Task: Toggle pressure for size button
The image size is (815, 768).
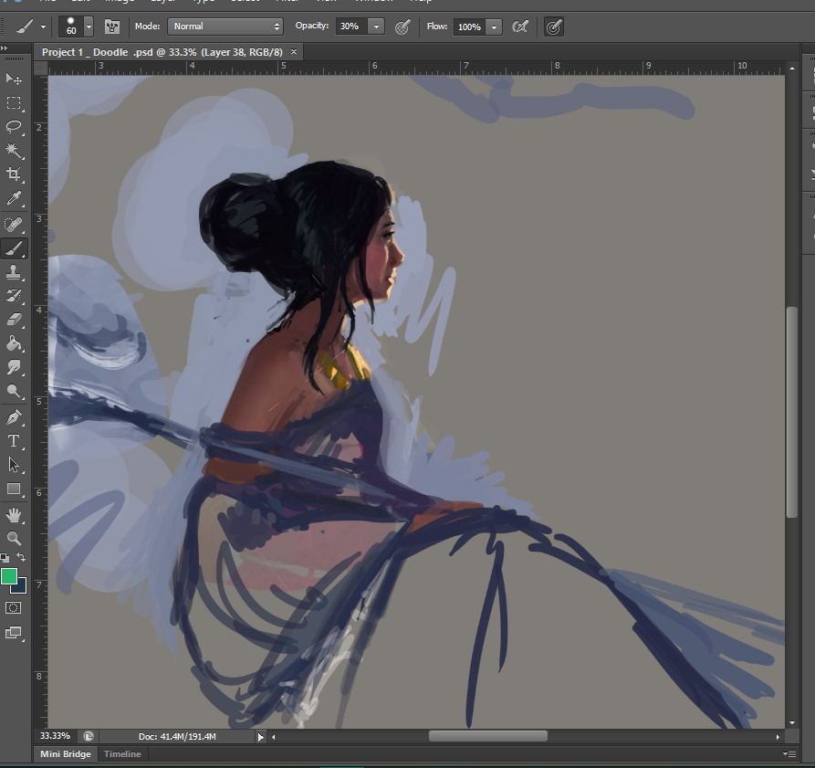Action: (554, 26)
